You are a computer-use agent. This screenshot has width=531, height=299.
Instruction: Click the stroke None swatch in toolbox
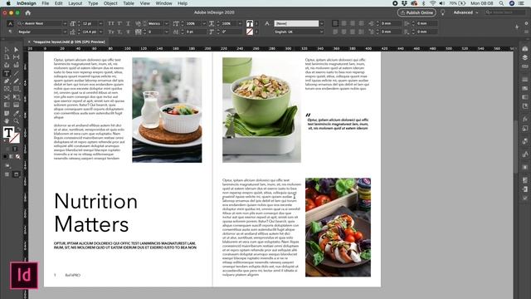tap(15, 138)
